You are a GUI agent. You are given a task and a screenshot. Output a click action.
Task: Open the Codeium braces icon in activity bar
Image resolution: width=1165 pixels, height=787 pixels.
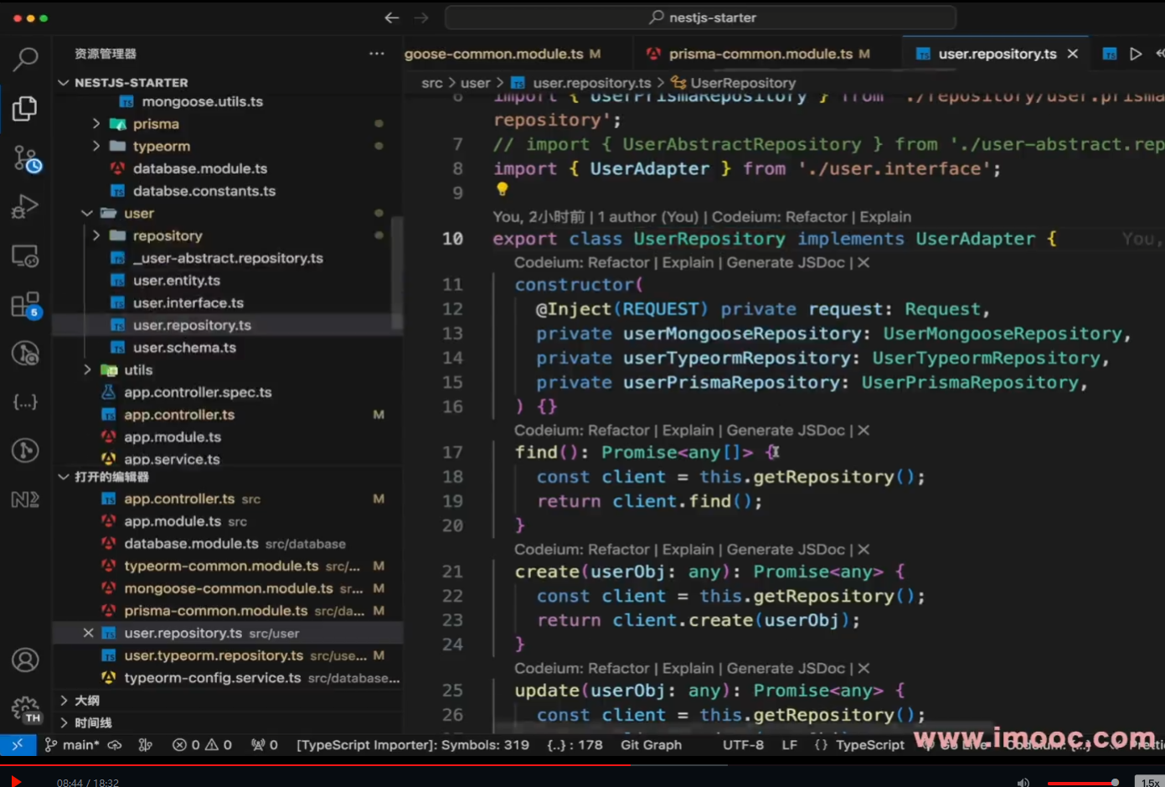coord(25,401)
